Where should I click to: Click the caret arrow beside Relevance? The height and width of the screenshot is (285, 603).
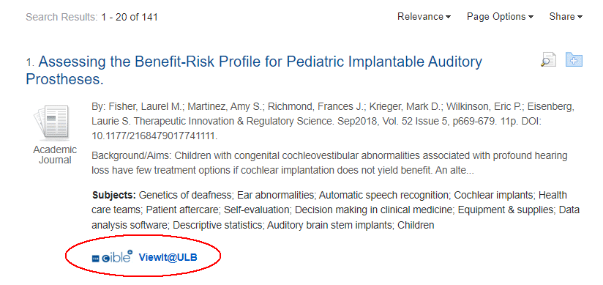pyautogui.click(x=448, y=18)
